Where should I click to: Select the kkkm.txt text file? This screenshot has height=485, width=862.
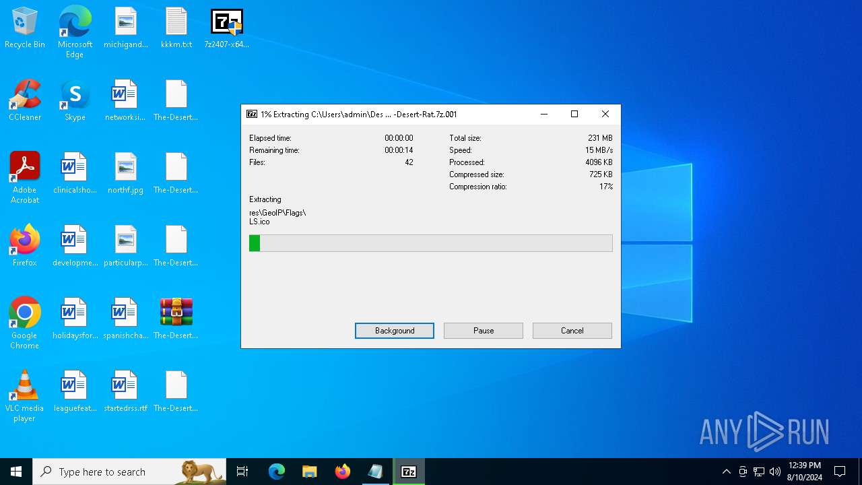click(176, 28)
